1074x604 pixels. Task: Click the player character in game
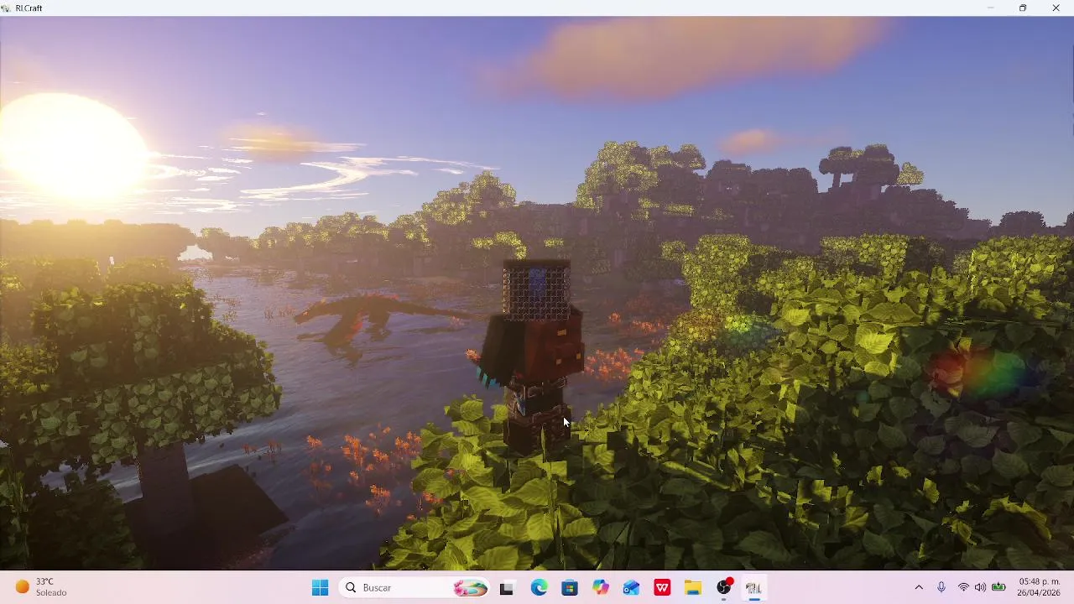click(534, 357)
